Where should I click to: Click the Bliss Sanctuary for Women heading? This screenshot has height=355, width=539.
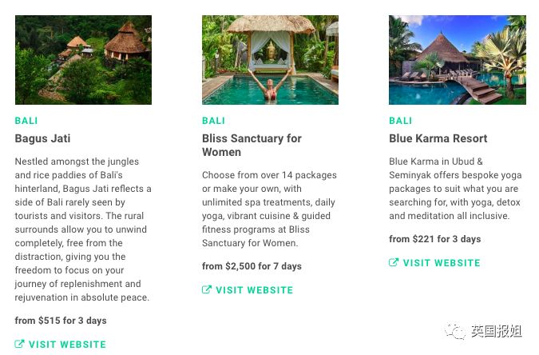[252, 145]
